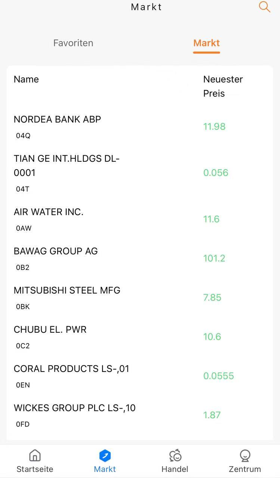Tap the orange search magnifier icon
The image size is (280, 478).
point(264,7)
